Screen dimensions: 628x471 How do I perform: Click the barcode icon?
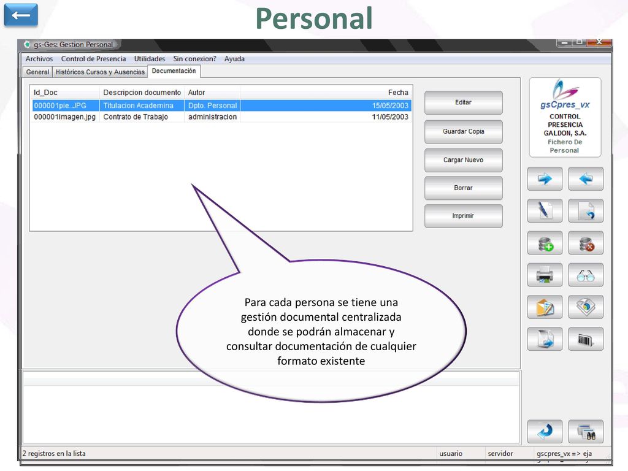pos(586,339)
